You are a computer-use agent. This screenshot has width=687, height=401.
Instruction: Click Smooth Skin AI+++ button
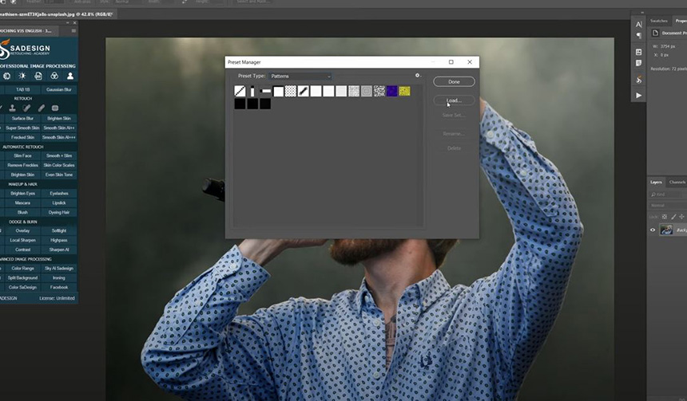59,137
